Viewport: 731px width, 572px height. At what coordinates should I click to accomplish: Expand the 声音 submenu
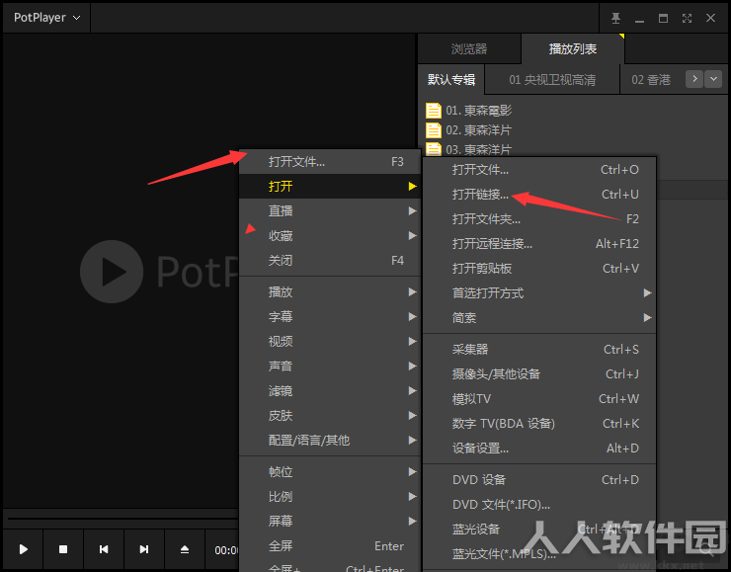[x=331, y=366]
